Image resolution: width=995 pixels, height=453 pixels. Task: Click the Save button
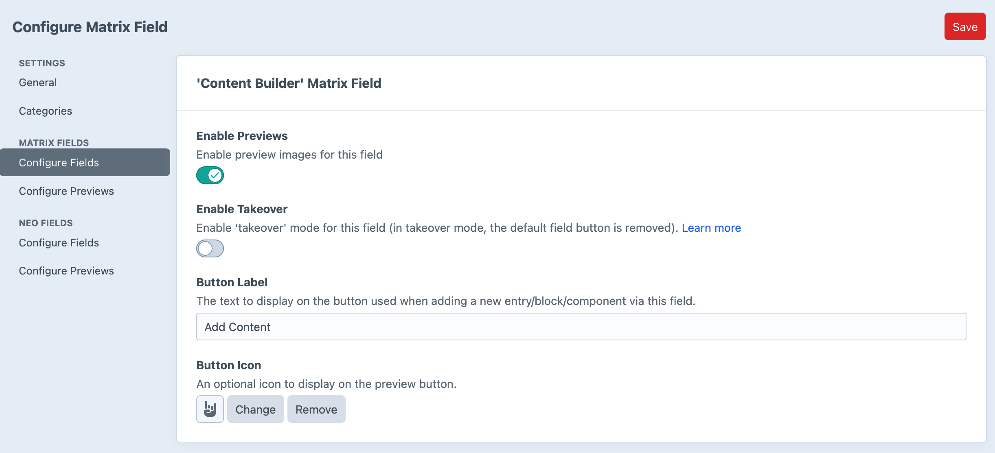click(x=965, y=27)
